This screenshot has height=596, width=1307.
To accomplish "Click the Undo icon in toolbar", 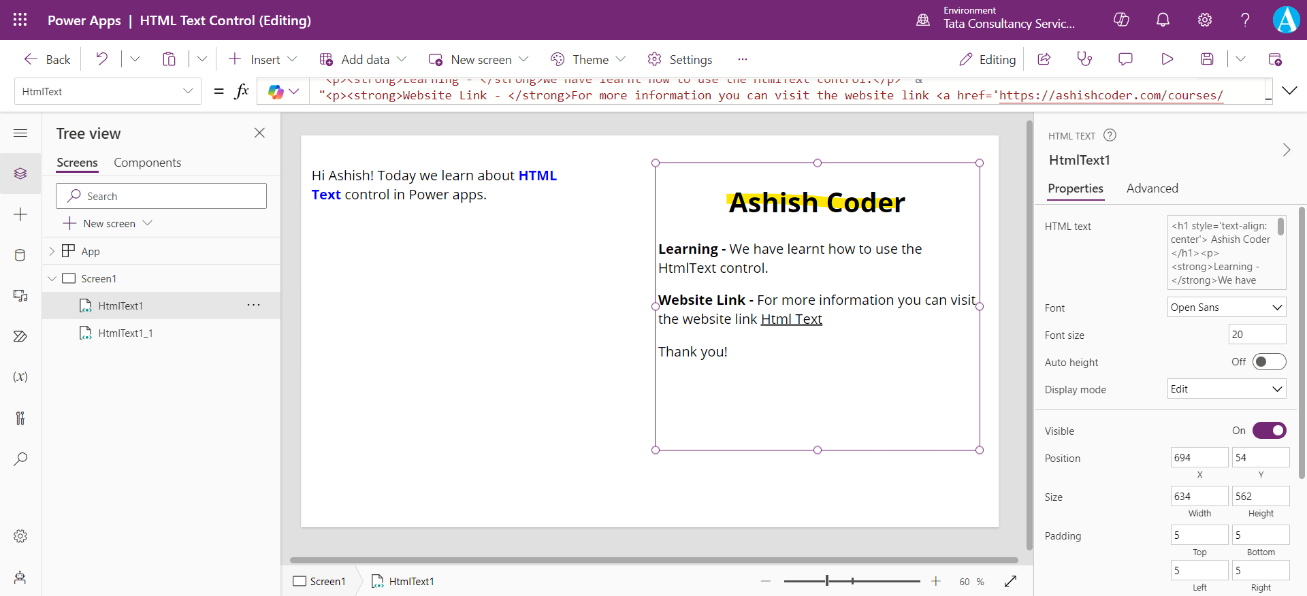I will point(102,59).
